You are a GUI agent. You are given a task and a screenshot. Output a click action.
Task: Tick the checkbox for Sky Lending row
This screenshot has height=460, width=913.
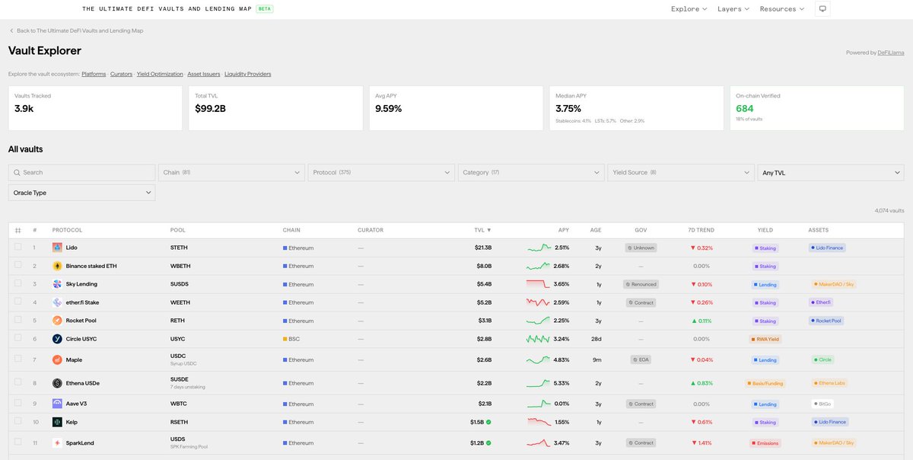[18, 283]
